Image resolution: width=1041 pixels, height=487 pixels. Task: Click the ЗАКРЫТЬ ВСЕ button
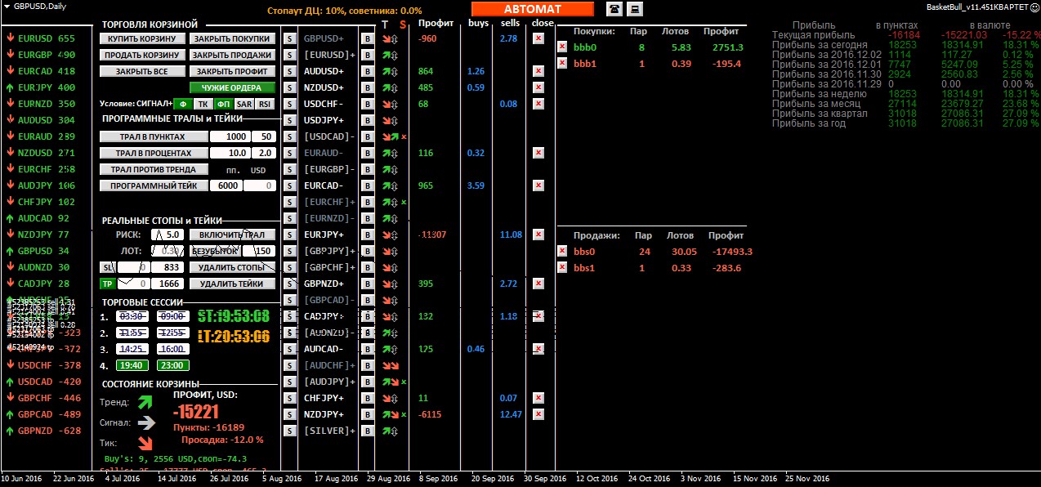click(x=142, y=71)
